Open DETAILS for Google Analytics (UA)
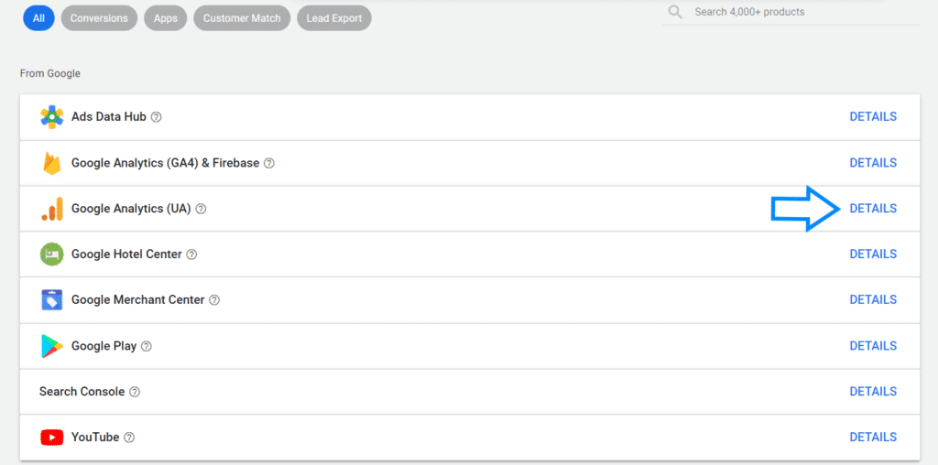938x465 pixels. (x=873, y=209)
